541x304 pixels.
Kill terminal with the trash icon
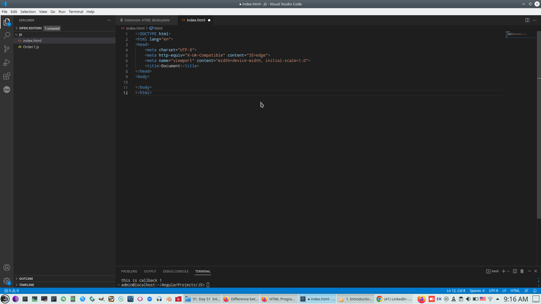coord(522,271)
